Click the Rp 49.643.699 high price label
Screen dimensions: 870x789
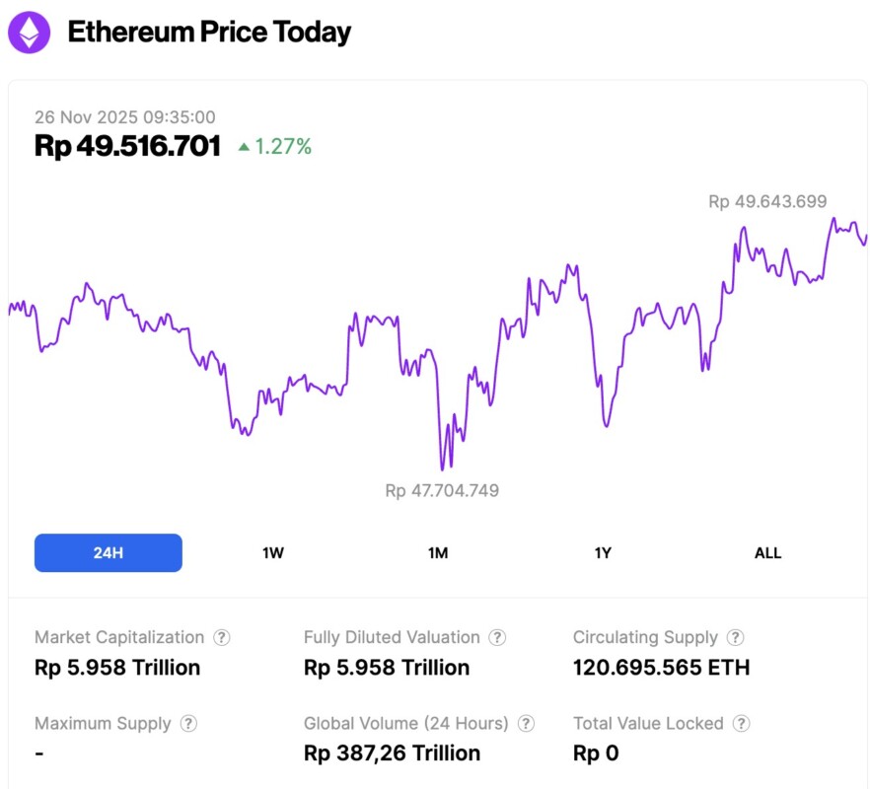coord(766,201)
